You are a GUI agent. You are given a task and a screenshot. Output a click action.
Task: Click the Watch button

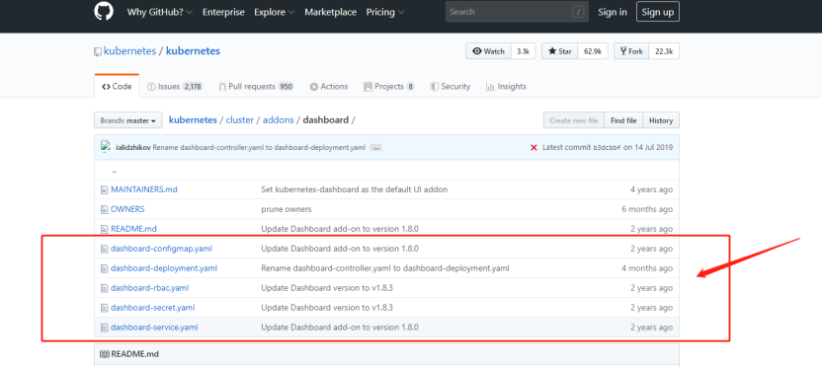pyautogui.click(x=489, y=51)
